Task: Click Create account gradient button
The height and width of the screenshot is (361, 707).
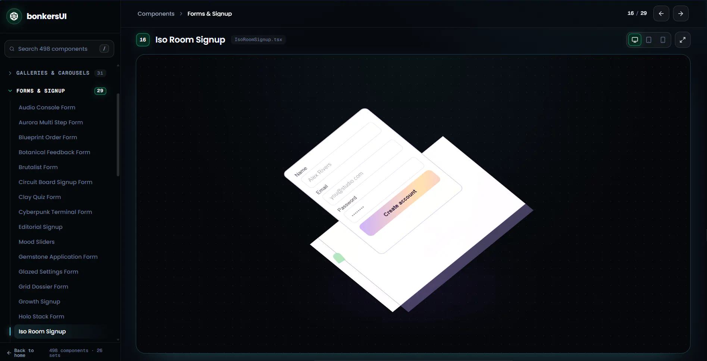Action: point(400,203)
